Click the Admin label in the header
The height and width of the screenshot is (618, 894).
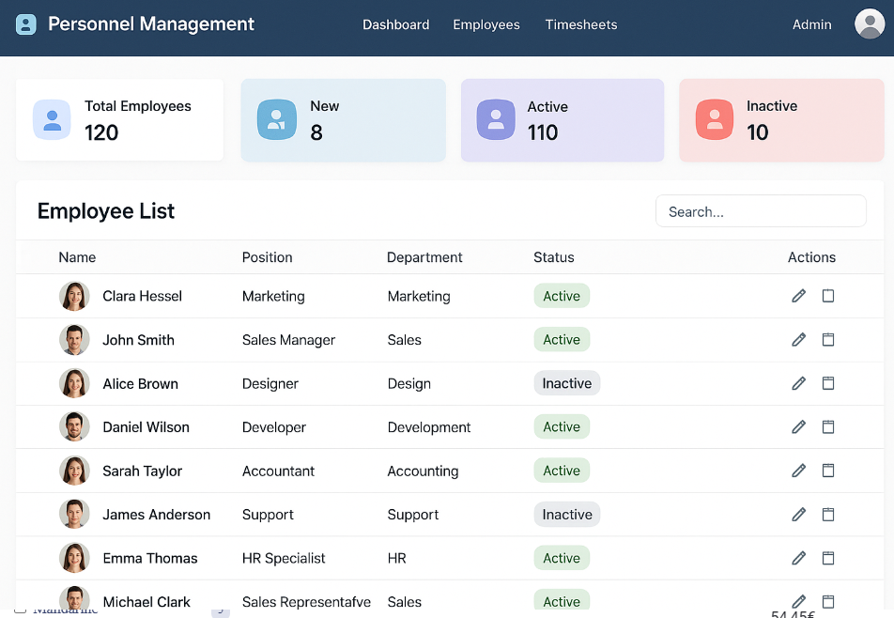pyautogui.click(x=811, y=25)
